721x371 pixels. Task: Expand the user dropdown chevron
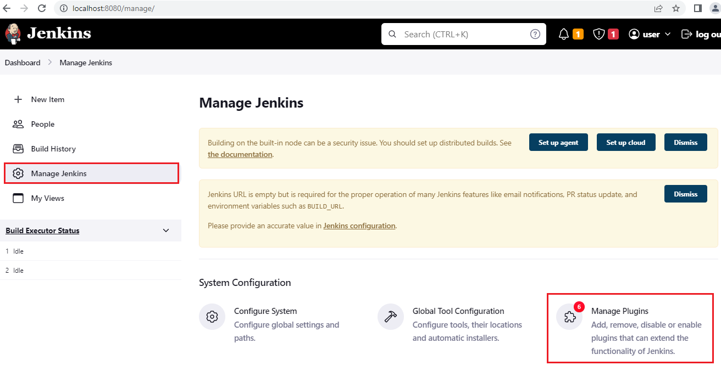point(668,34)
